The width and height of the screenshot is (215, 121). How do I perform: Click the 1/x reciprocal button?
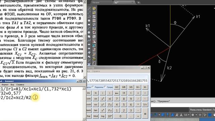tap(145, 105)
